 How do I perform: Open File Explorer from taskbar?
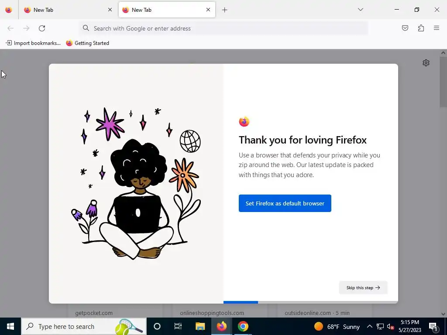point(200,326)
